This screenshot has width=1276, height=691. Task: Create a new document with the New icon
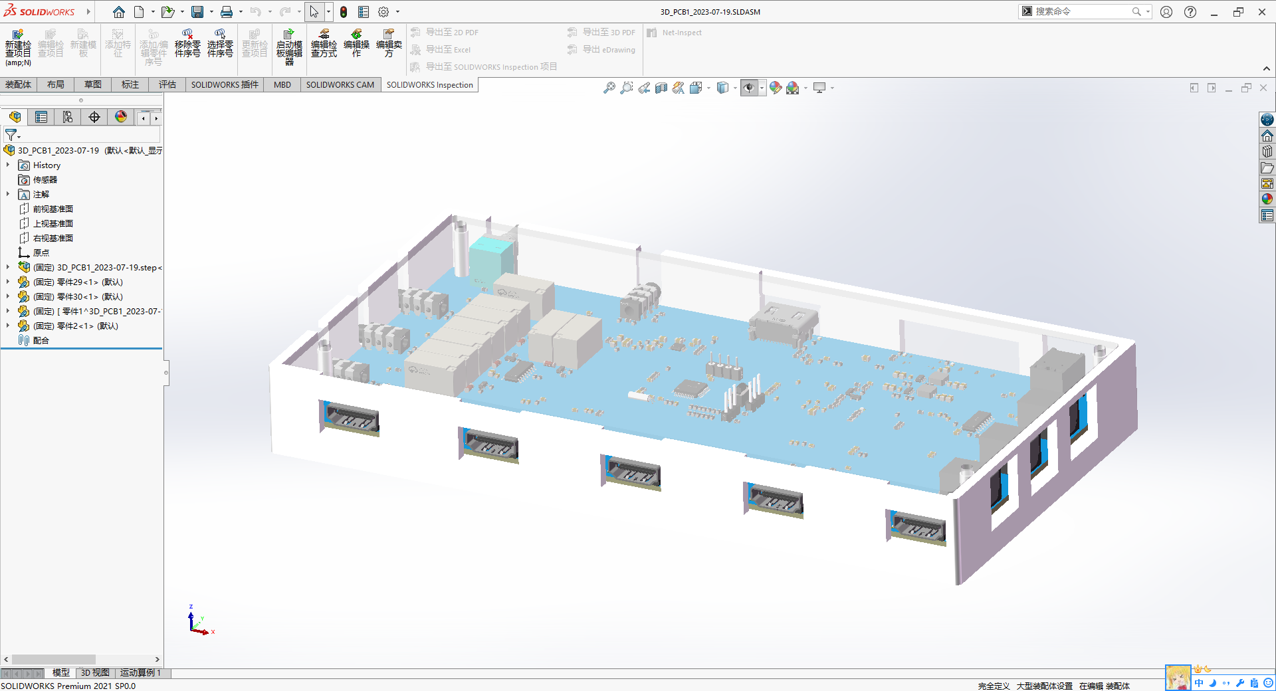click(x=139, y=12)
